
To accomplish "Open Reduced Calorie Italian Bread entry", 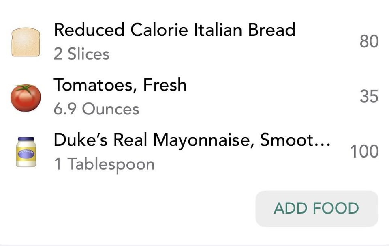I will (x=194, y=41).
